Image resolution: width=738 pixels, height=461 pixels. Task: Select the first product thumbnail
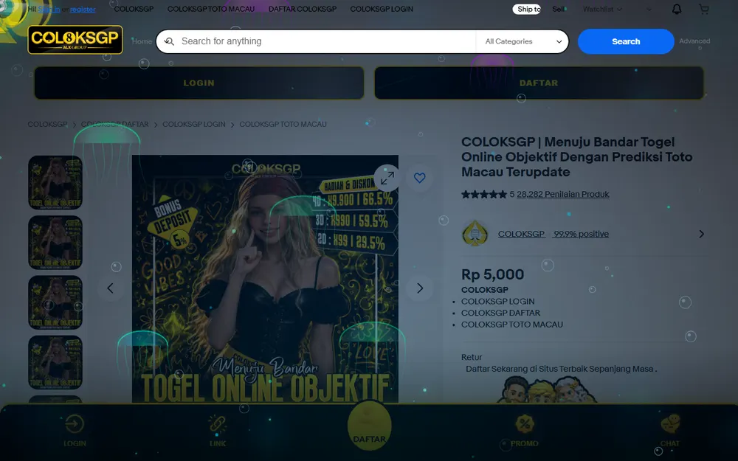[x=55, y=182]
